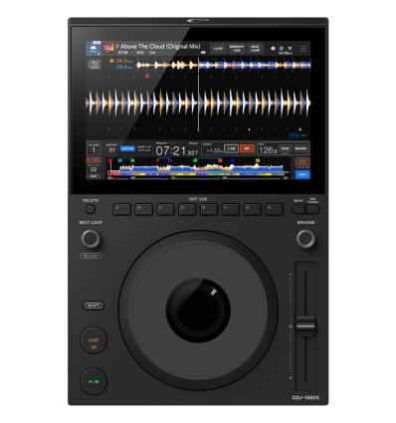Tap the red triangle memory cue marker
Screen dimensions: 396x423
coord(157,160)
